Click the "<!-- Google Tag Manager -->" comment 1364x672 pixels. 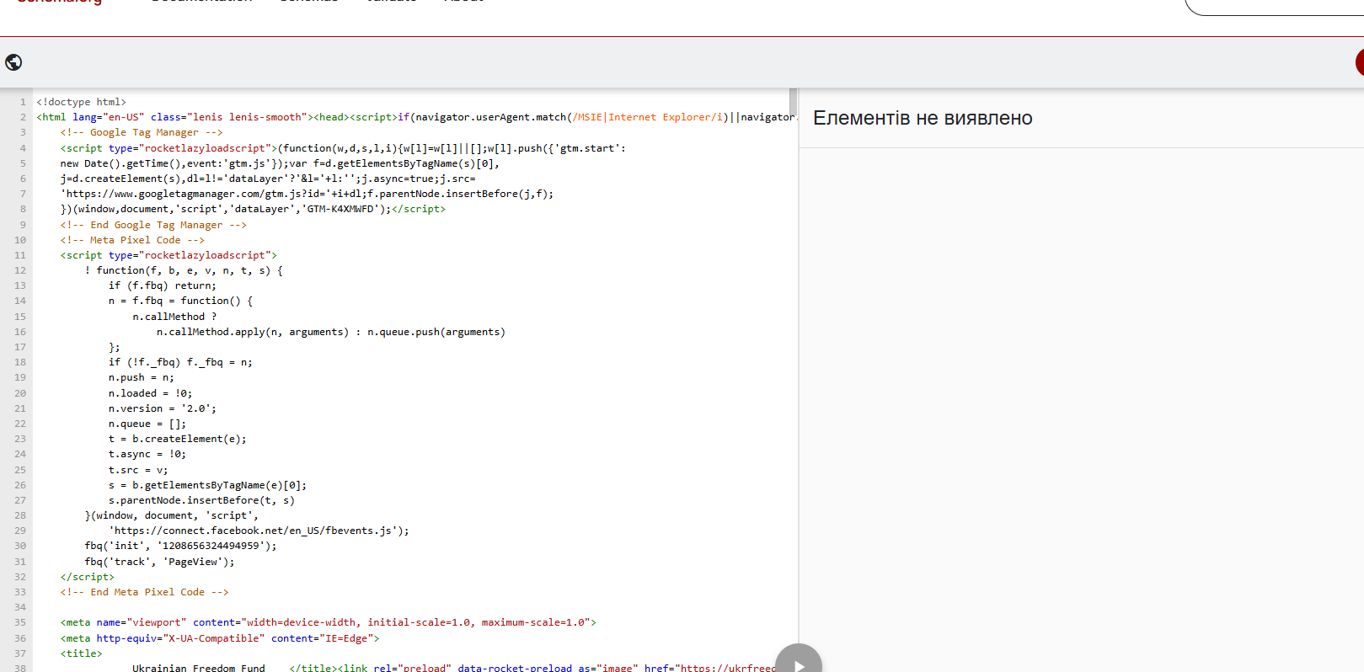click(142, 132)
